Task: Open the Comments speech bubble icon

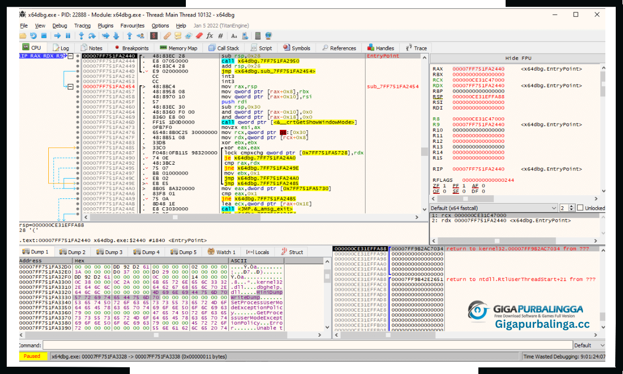Action: (x=178, y=36)
